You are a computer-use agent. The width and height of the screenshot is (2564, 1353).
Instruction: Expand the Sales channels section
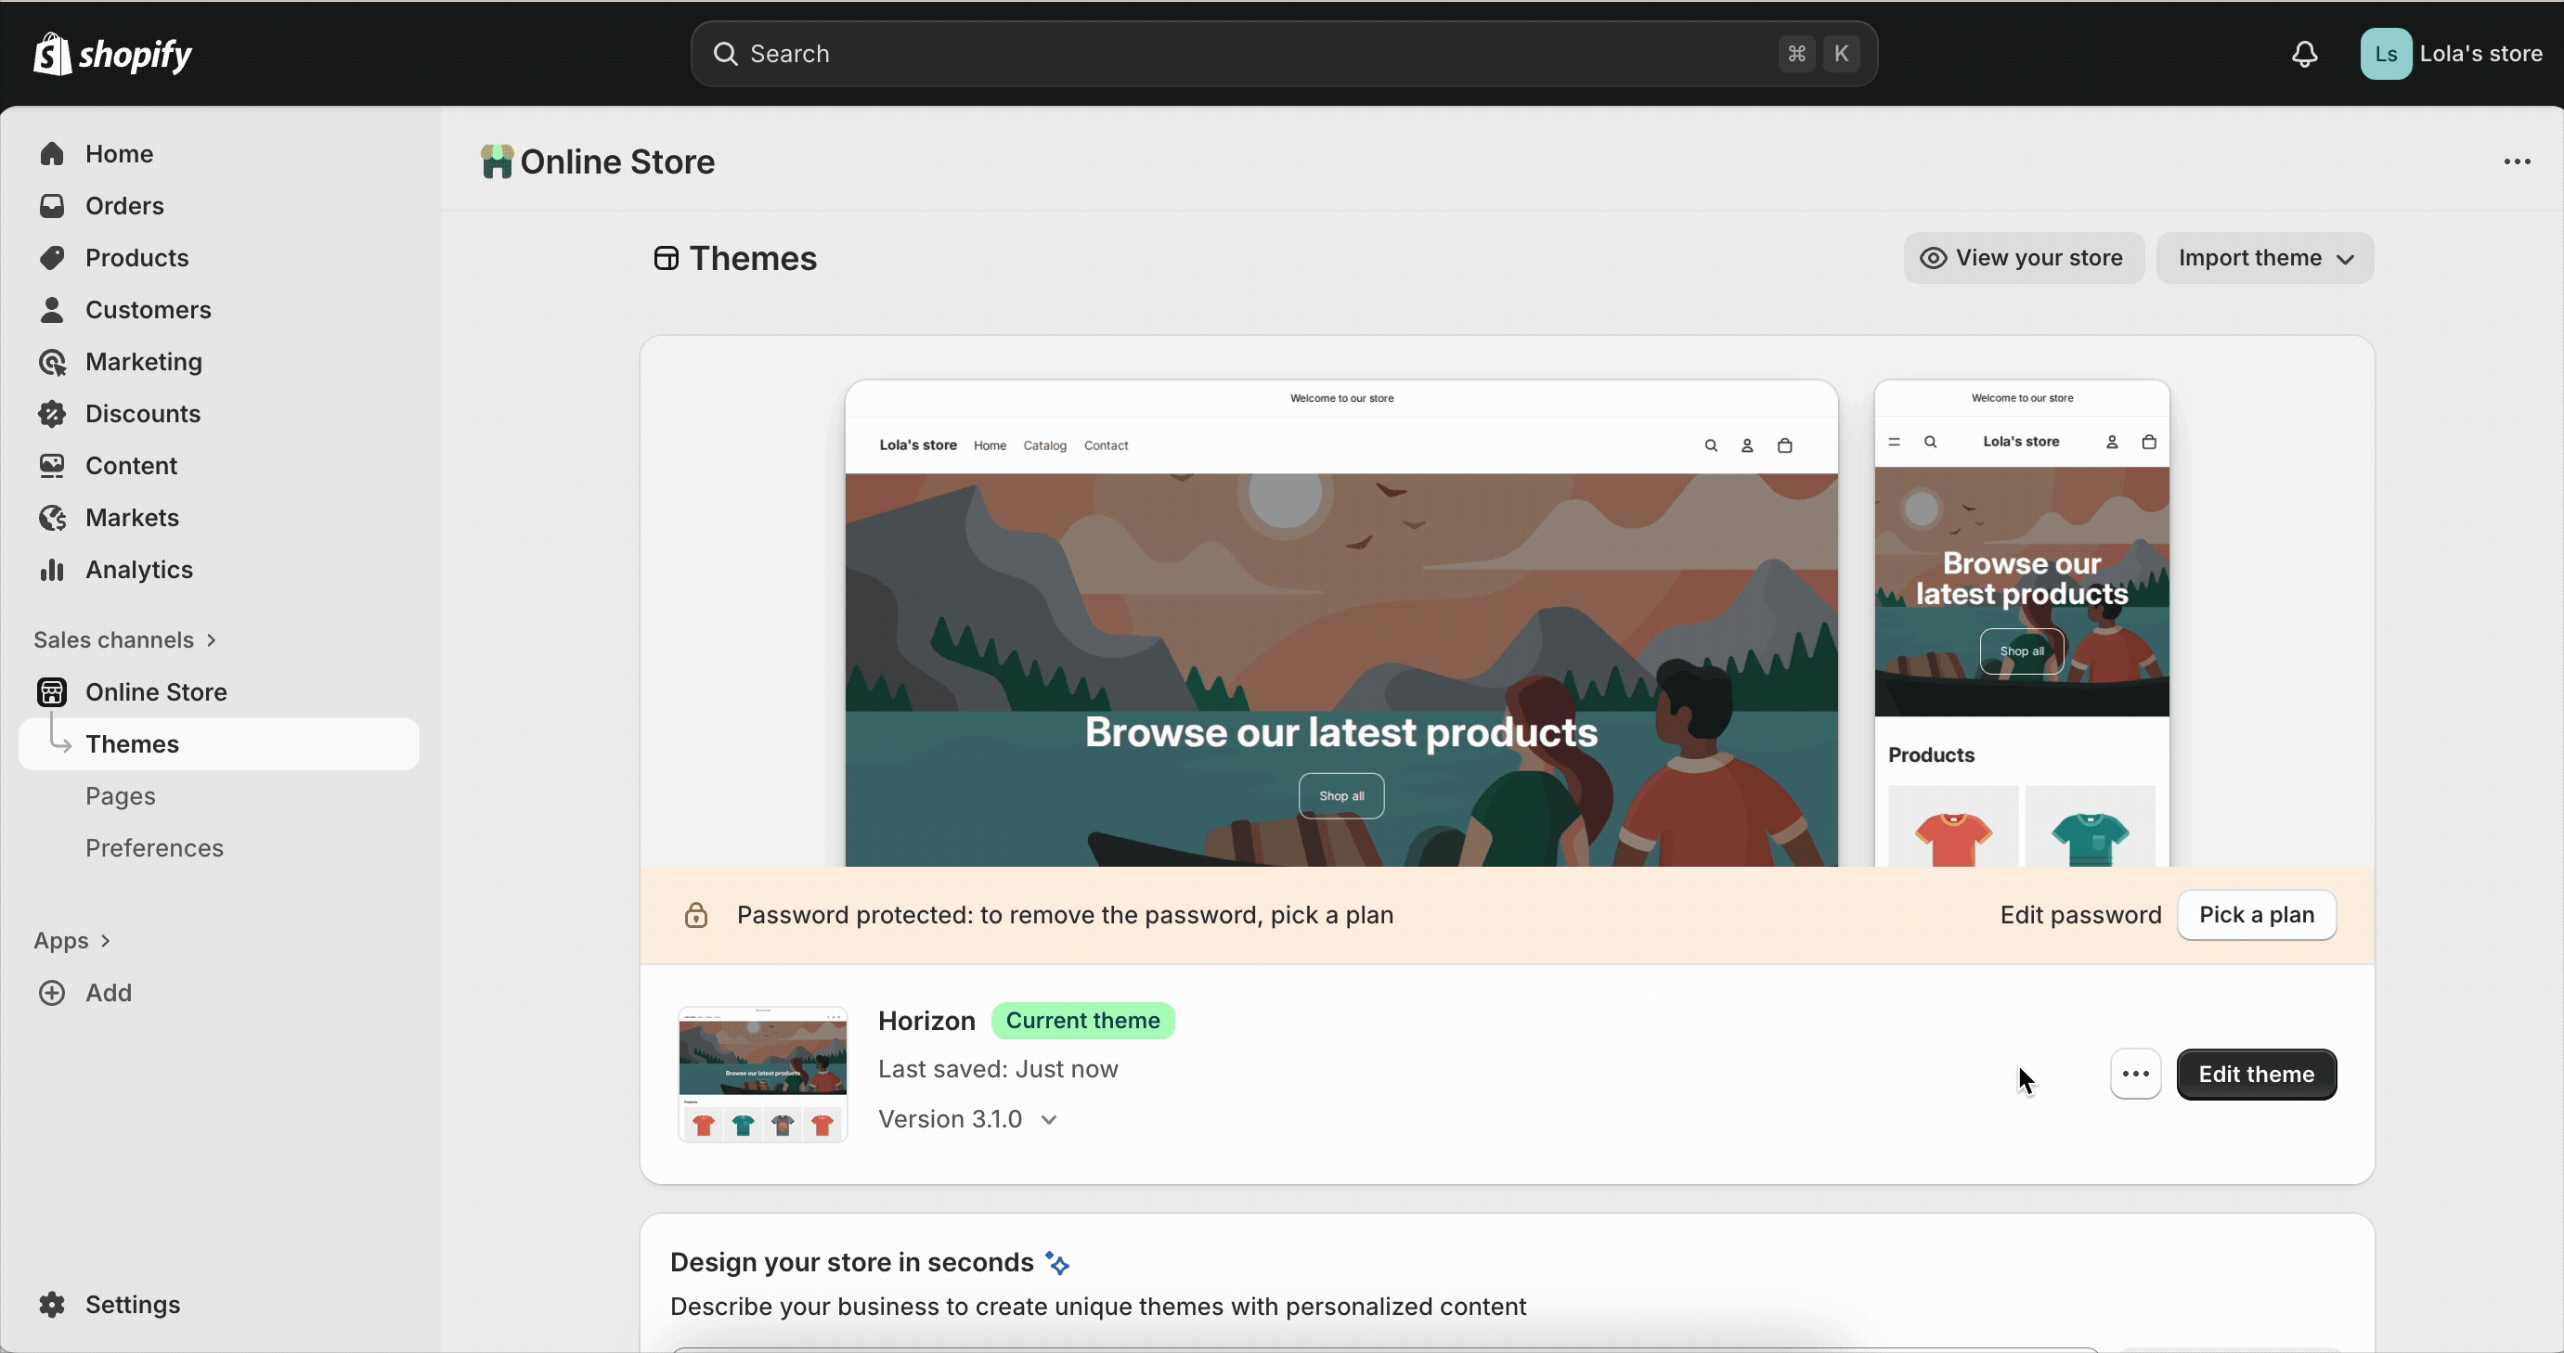125,639
